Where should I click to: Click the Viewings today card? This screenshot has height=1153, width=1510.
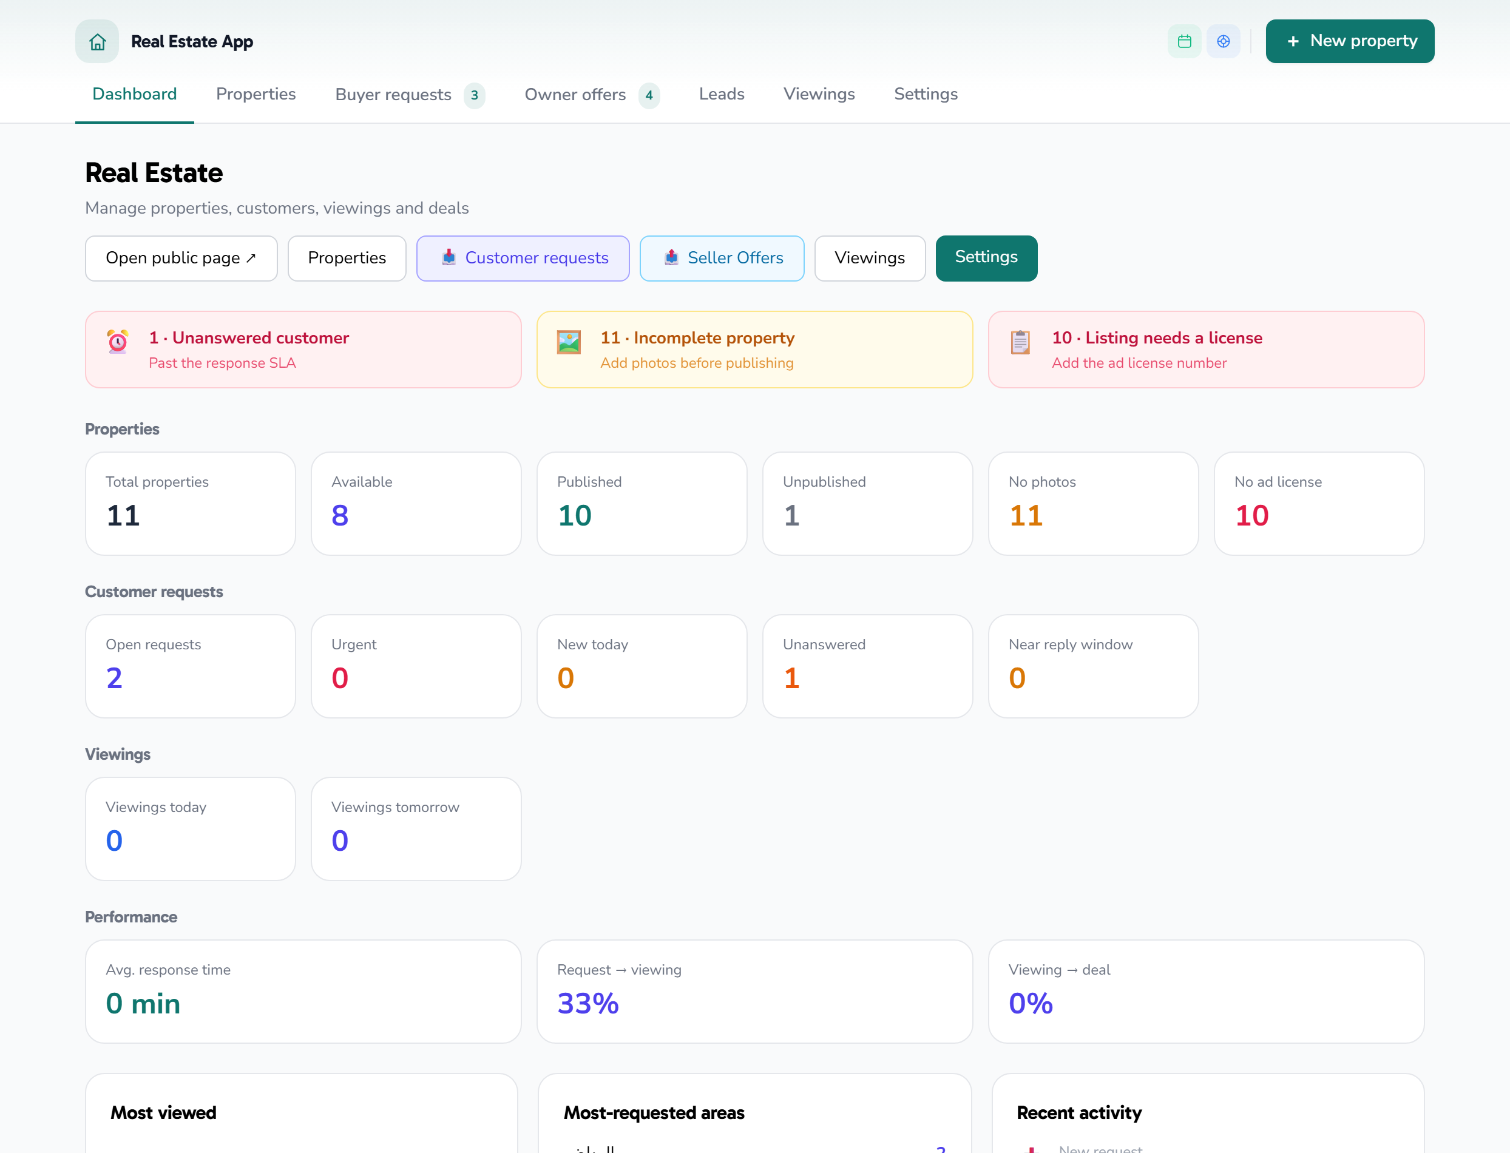190,829
